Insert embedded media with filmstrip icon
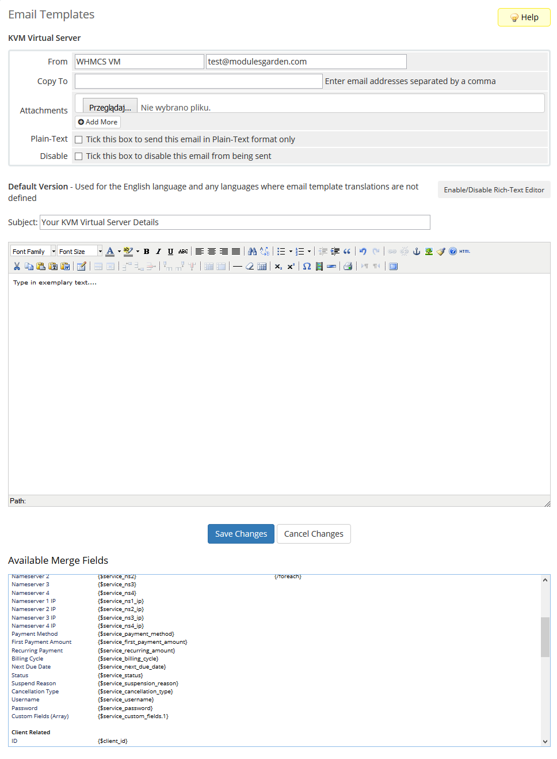557x759 pixels. pyautogui.click(x=319, y=266)
